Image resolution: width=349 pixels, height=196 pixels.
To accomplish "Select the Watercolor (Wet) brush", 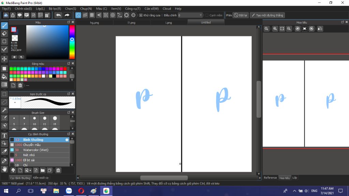I will click(40, 150).
